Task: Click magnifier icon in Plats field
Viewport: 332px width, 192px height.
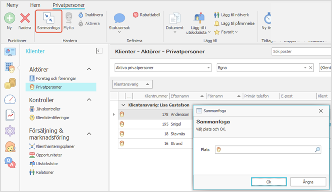Action: point(317,149)
